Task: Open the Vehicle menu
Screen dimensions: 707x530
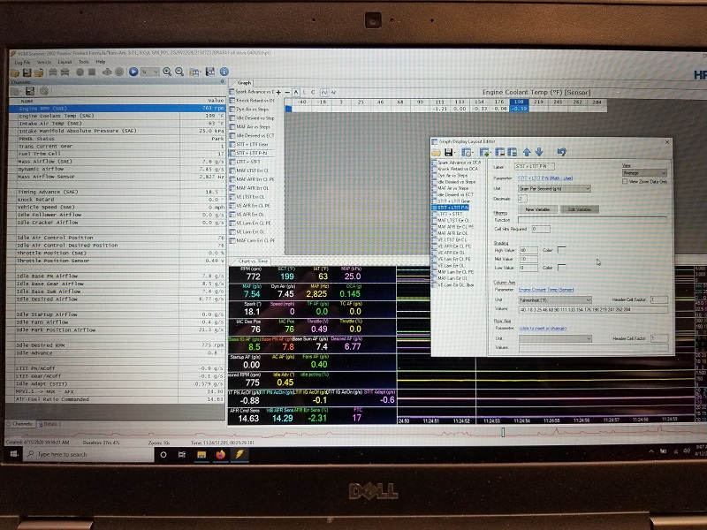Action: [43, 62]
